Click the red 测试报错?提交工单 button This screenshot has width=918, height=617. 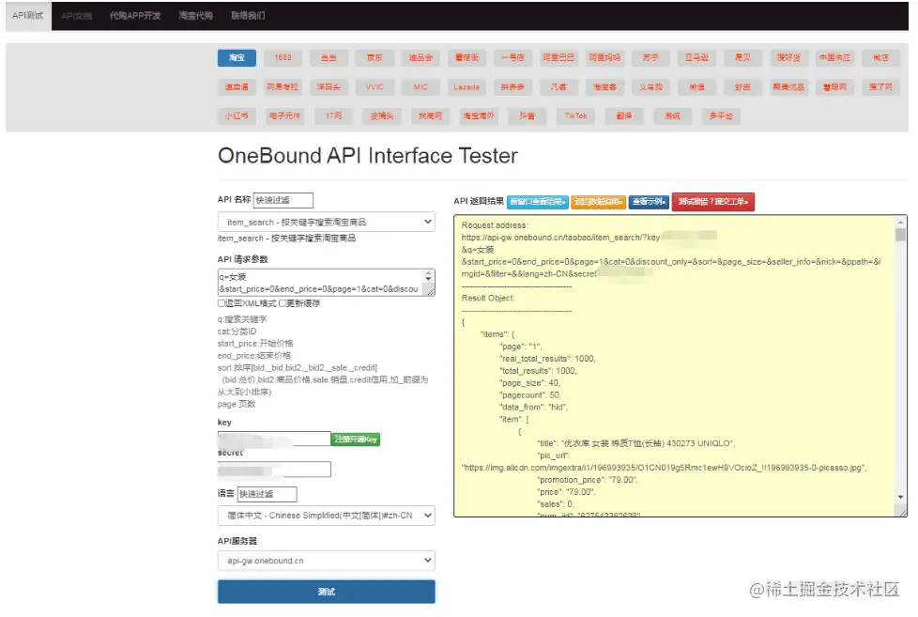713,202
